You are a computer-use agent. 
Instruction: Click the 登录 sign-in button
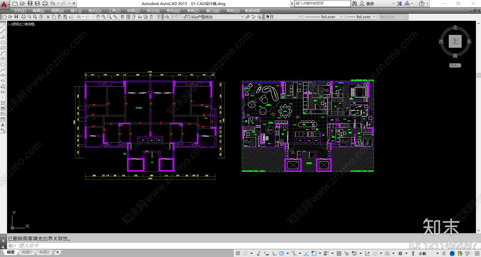tap(370, 4)
